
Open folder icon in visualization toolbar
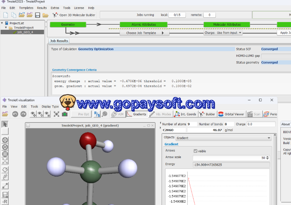(x=5, y=114)
